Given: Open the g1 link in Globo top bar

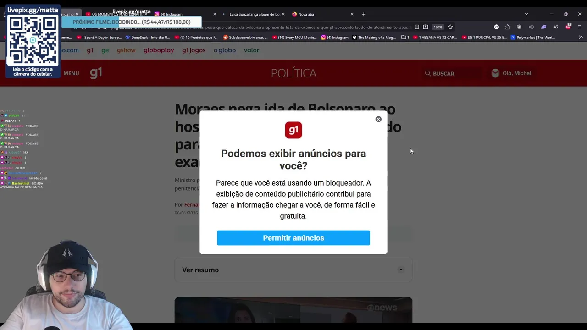Looking at the screenshot, I should (90, 50).
